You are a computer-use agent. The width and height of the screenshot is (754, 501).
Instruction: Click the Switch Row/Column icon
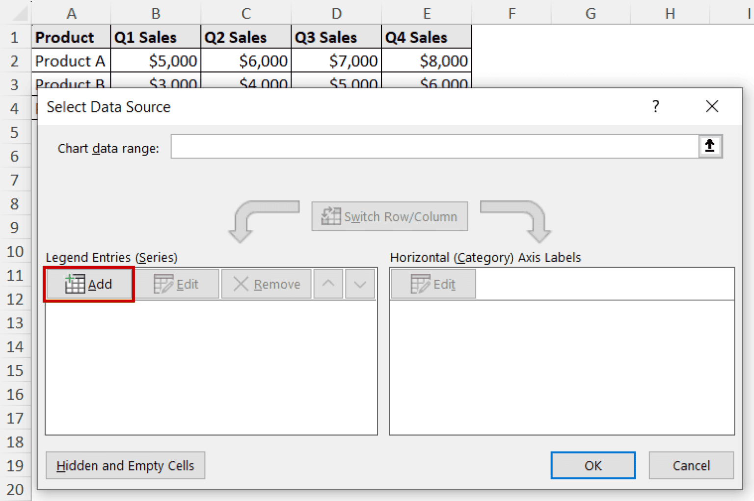(x=389, y=216)
